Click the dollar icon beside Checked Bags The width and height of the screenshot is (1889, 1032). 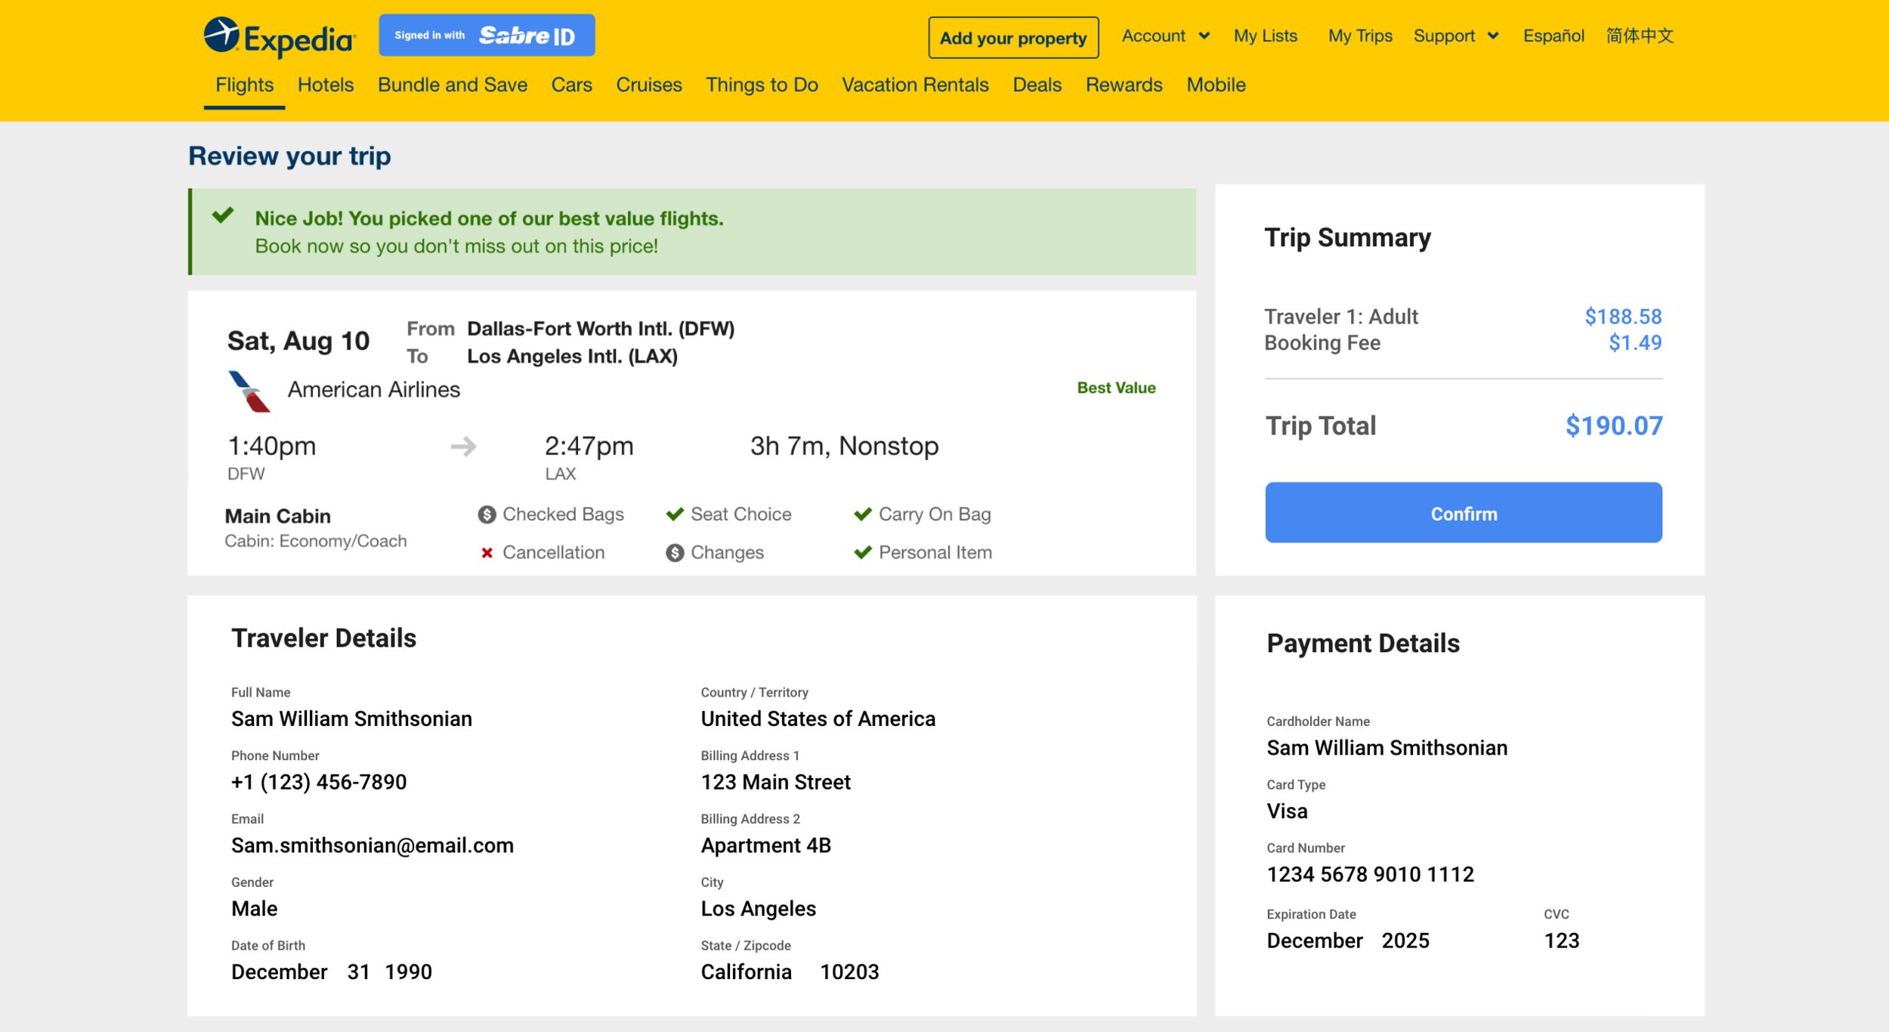(487, 514)
